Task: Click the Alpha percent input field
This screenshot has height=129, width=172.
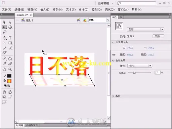Action: click(157, 73)
